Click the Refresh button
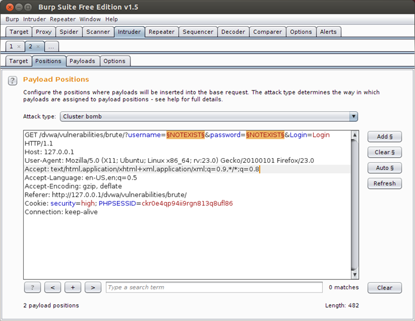This screenshot has height=321, width=415. [x=384, y=183]
